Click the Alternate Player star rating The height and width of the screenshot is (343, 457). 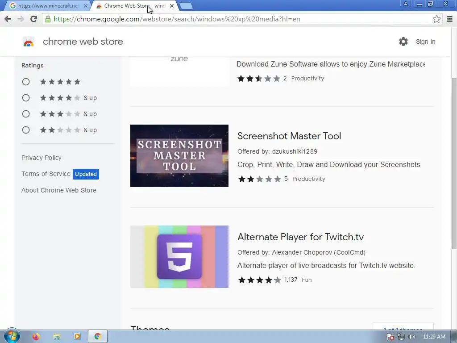pyautogui.click(x=260, y=280)
